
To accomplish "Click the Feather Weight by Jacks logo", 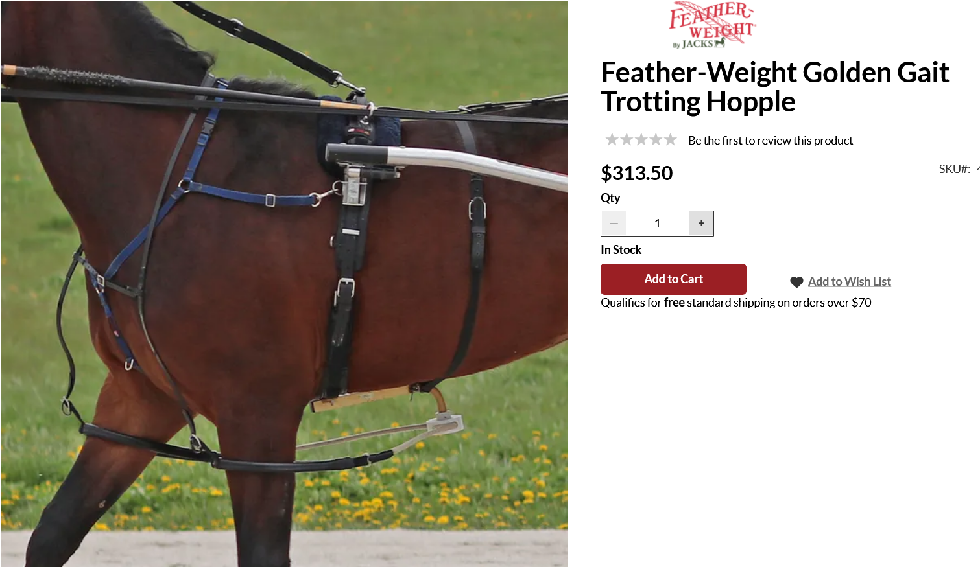I will [712, 25].
